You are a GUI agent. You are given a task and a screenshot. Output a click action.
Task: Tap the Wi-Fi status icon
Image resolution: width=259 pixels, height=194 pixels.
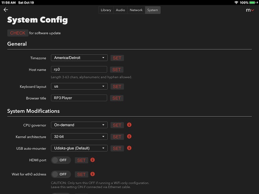pyautogui.click(x=236, y=3)
